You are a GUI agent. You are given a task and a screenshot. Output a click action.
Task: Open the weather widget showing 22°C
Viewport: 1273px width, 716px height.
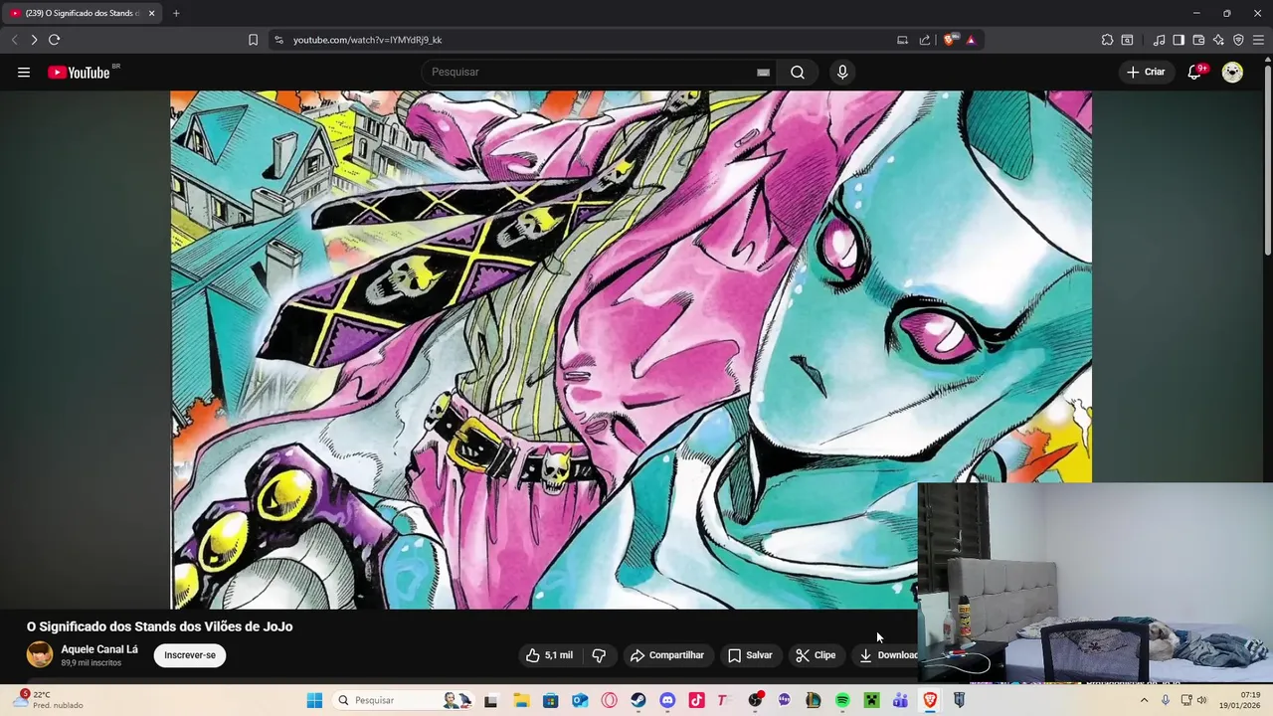point(48,700)
